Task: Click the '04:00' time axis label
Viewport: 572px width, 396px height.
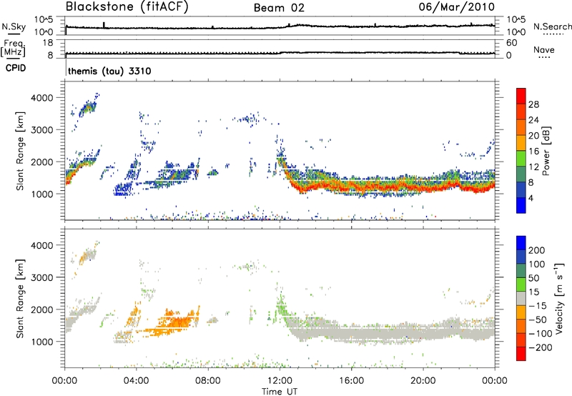Action: click(x=136, y=381)
